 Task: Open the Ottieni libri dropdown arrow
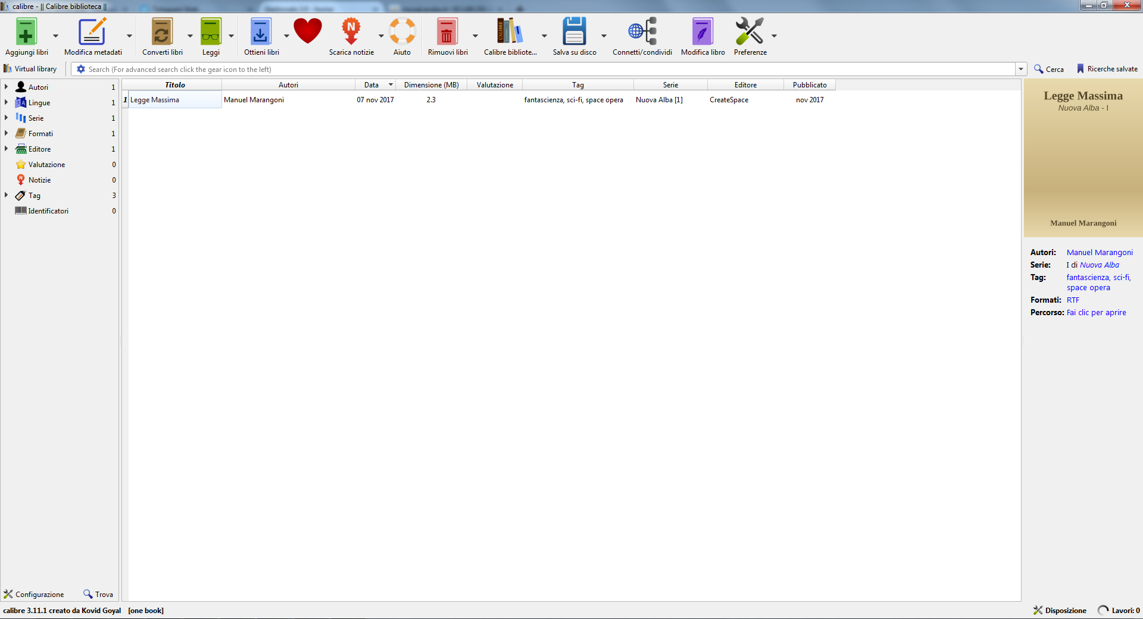tap(286, 36)
